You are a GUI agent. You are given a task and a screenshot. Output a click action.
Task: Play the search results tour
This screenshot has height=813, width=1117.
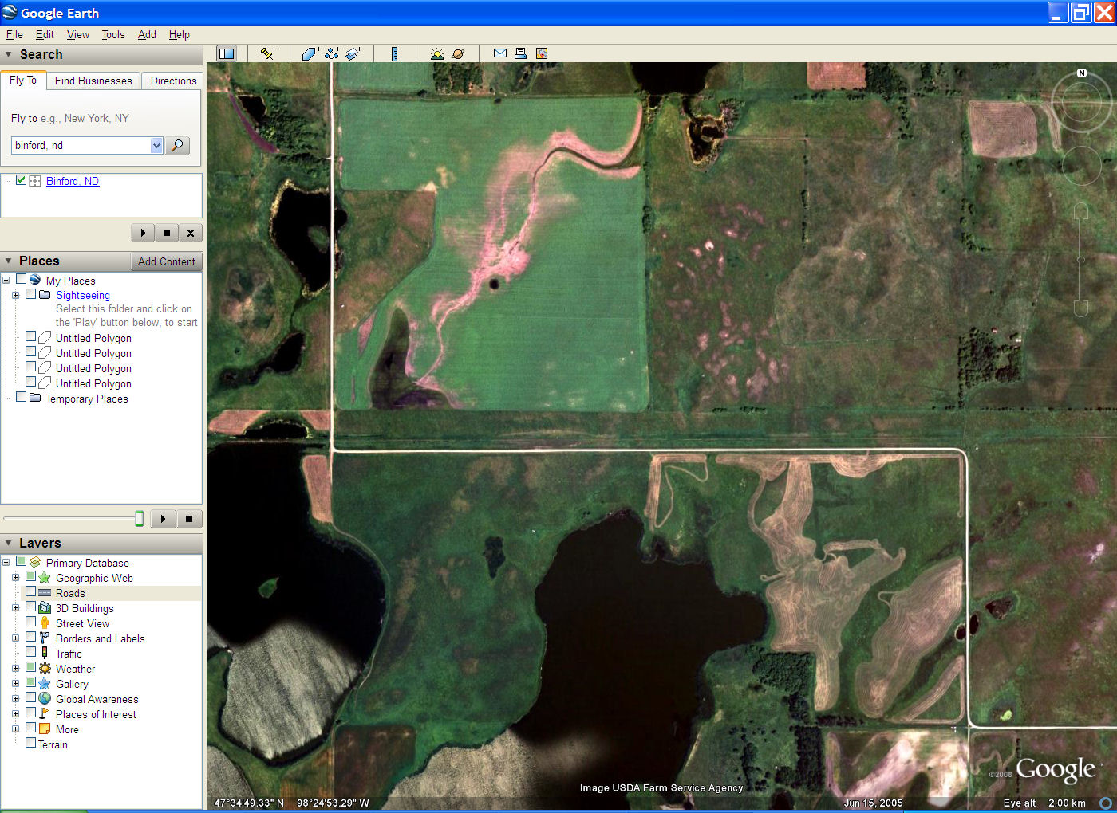[143, 233]
